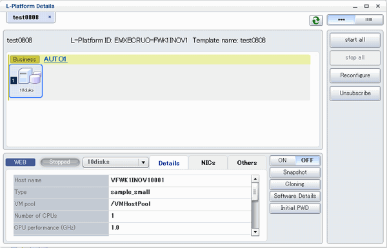Turn the server ON

tap(283, 160)
